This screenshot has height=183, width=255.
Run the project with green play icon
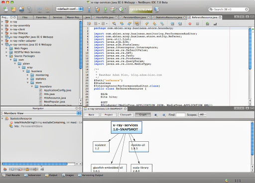(106, 9)
